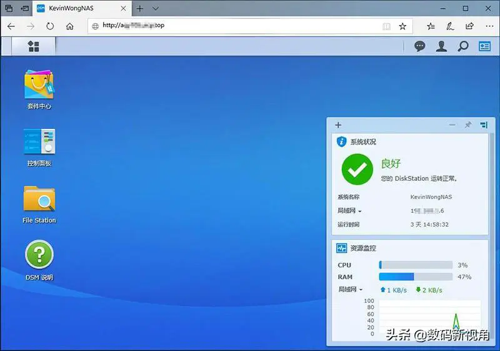Open the Control Panel (控制面板) desktop icon

39,141
